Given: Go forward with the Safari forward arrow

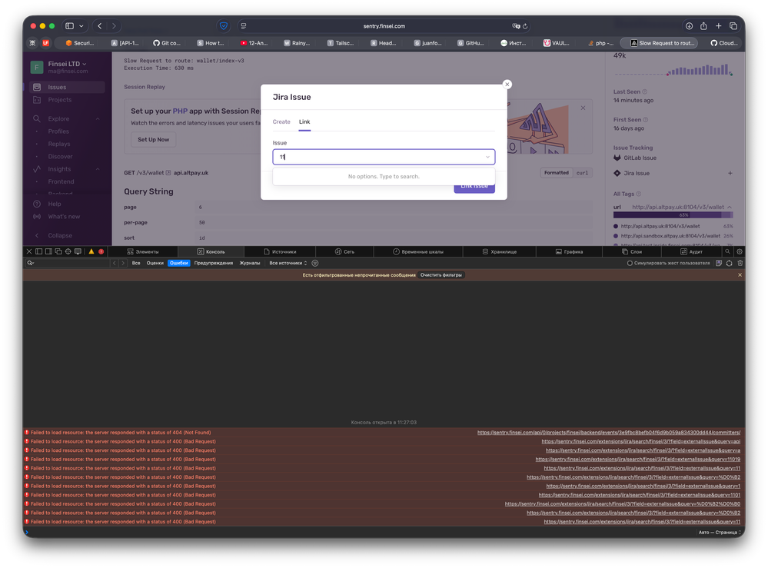Looking at the screenshot, I should (x=114, y=26).
